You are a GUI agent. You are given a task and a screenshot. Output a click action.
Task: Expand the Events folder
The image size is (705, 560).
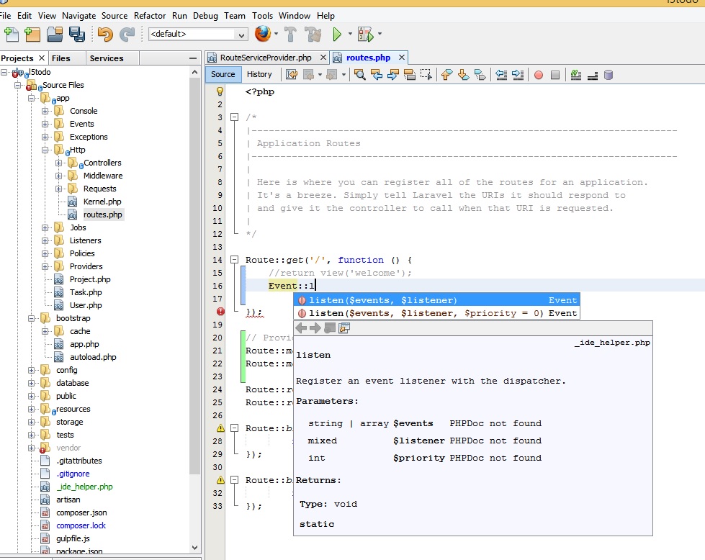coord(45,124)
